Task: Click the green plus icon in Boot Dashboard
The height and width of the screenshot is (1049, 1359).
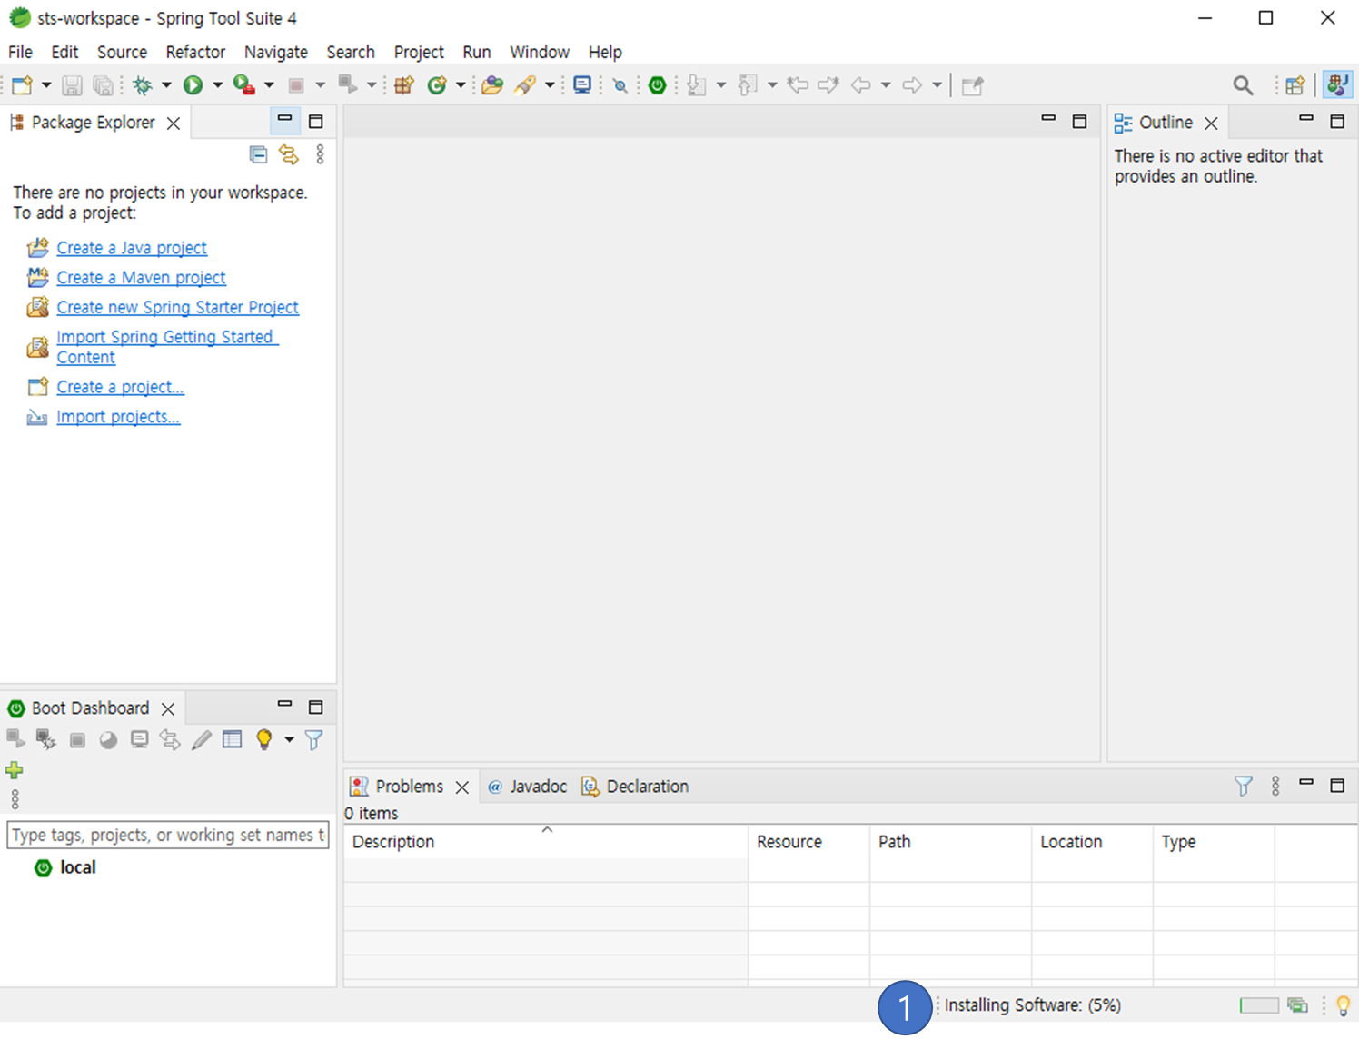Action: click(x=15, y=770)
